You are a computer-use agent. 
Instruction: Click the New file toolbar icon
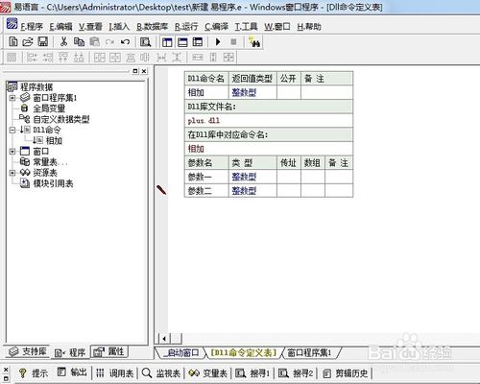(13, 42)
